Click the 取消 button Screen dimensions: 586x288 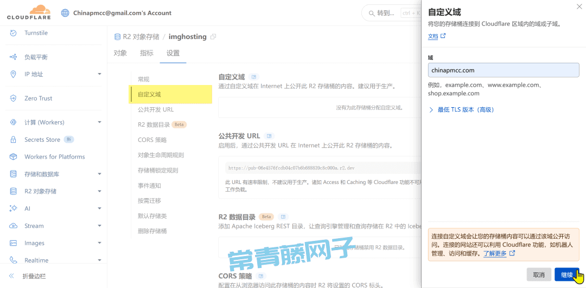pos(539,274)
